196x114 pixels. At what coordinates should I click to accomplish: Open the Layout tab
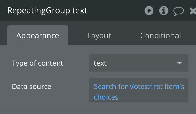pyautogui.click(x=99, y=36)
